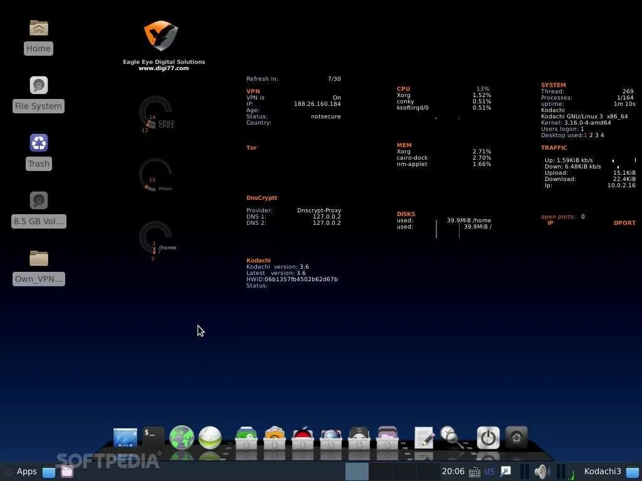The height and width of the screenshot is (481, 642).
Task: Click the 'notsecure' VPN status text
Action: point(326,116)
